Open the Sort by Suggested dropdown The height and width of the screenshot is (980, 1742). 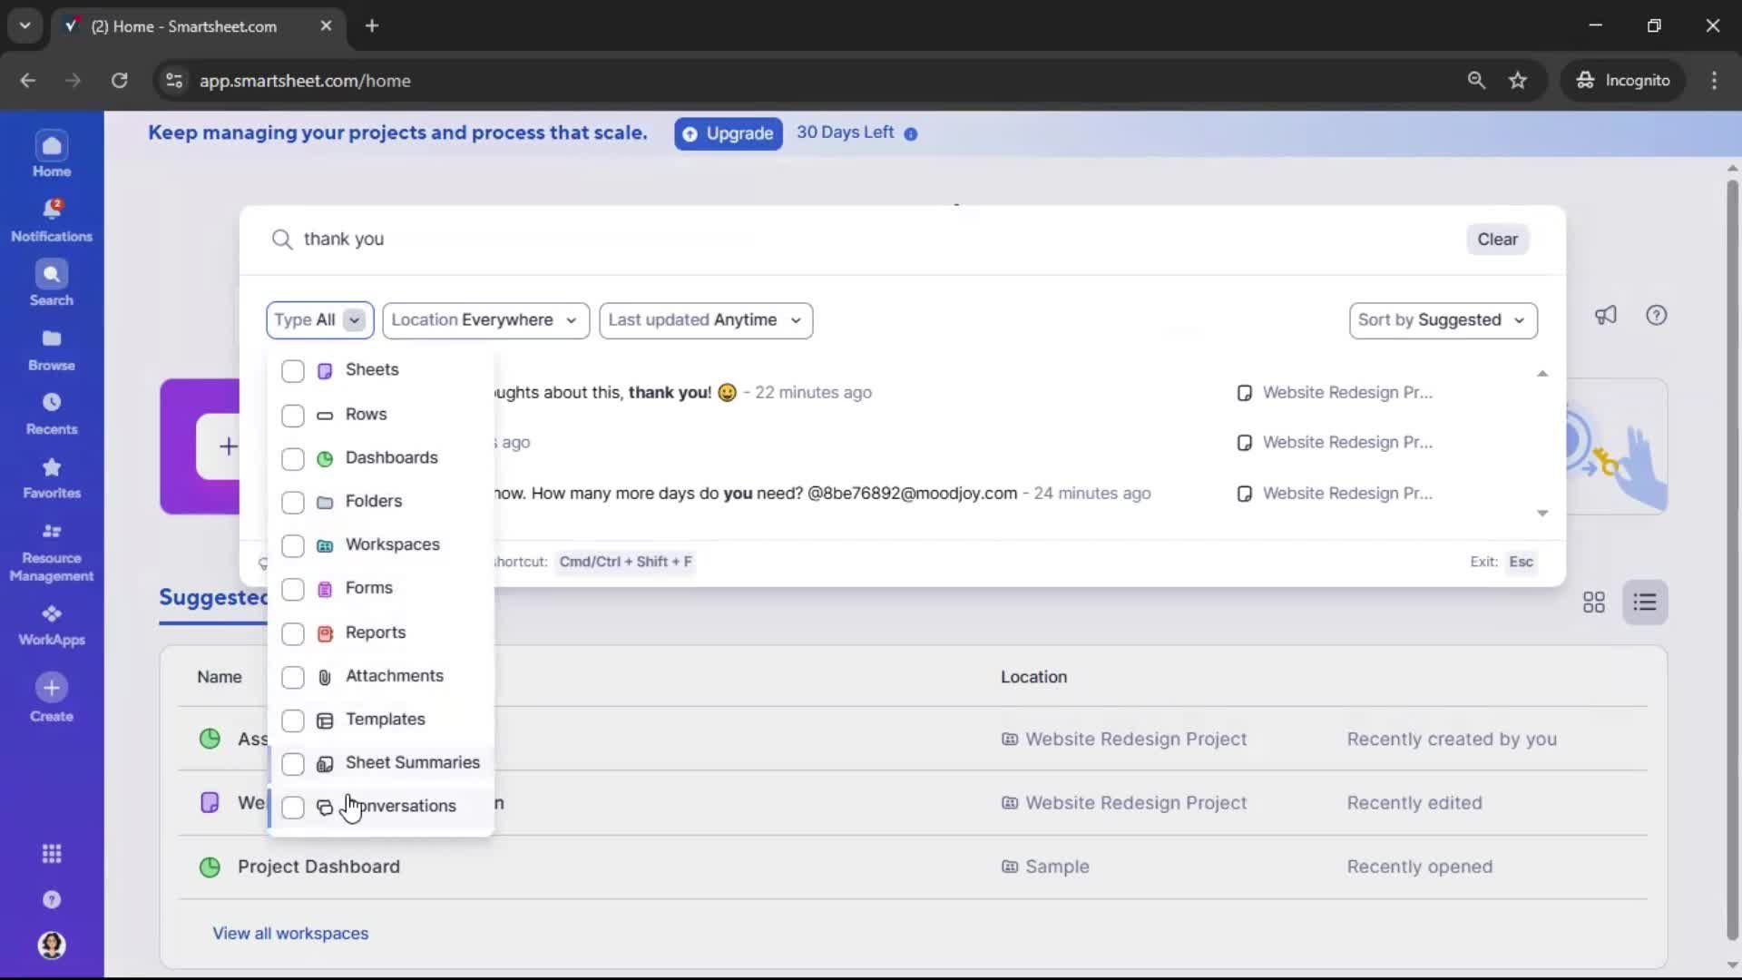(1443, 319)
